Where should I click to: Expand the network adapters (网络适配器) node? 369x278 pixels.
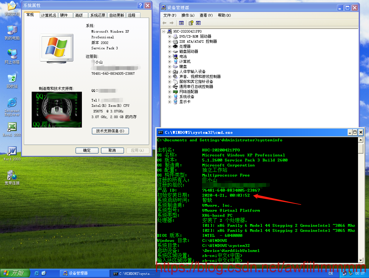pyautogui.click(x=169, y=92)
